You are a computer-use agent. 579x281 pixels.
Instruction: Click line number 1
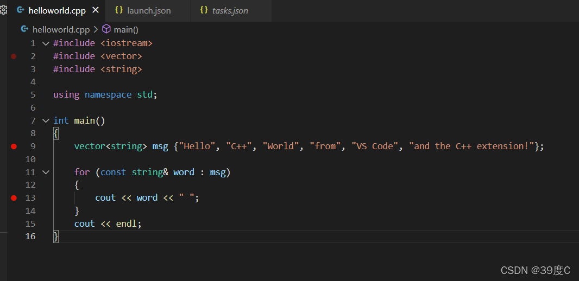click(x=33, y=43)
